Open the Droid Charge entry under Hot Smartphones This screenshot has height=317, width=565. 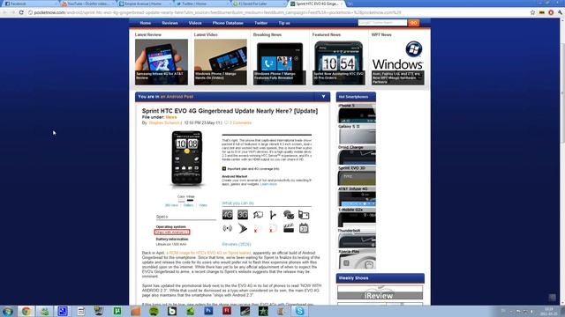pyautogui.click(x=357, y=155)
